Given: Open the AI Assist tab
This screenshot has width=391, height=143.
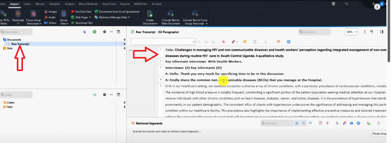Looking at the screenshot, I should coord(157,4).
